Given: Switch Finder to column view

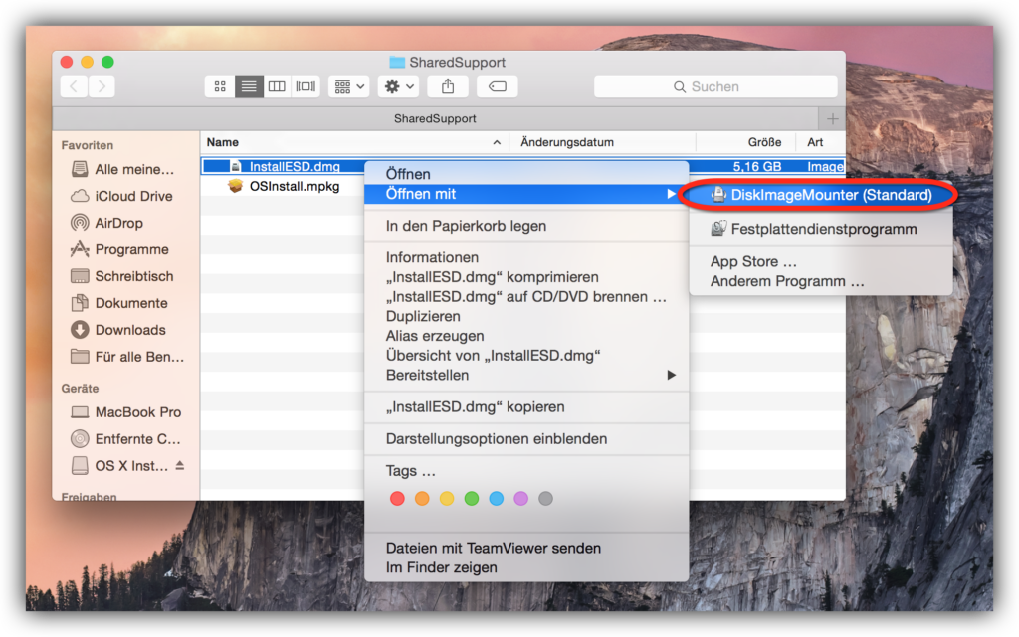Looking at the screenshot, I should [277, 86].
